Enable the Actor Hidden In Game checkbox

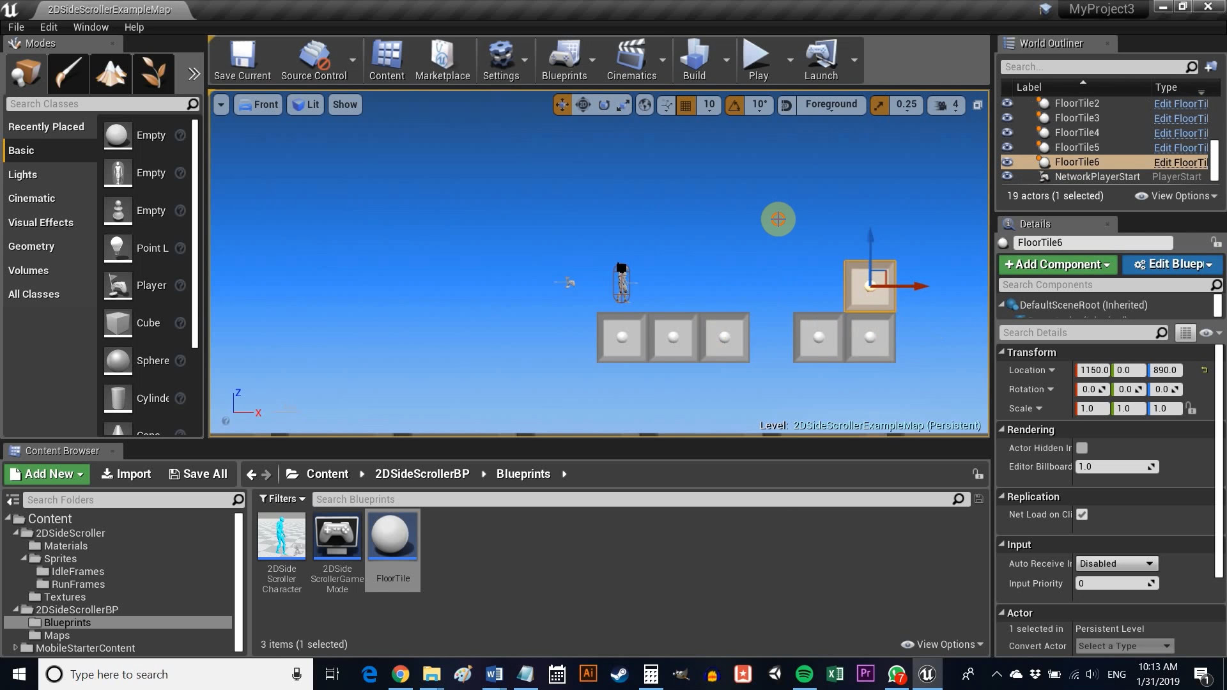1082,448
